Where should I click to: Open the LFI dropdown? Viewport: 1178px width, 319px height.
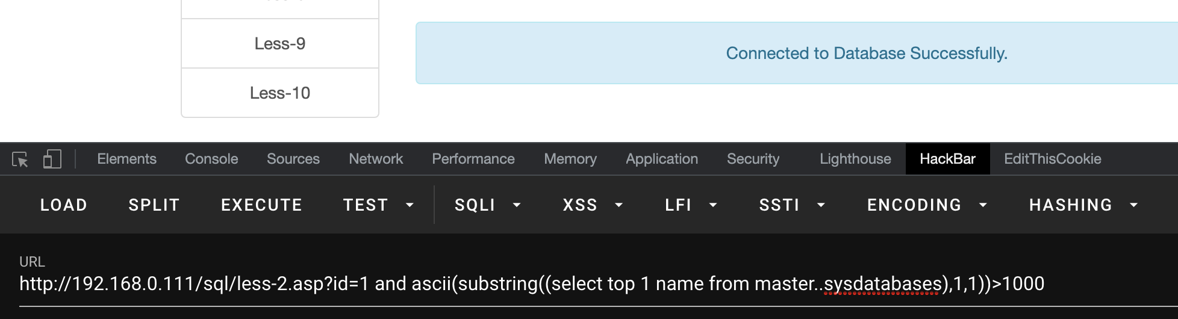pos(690,205)
